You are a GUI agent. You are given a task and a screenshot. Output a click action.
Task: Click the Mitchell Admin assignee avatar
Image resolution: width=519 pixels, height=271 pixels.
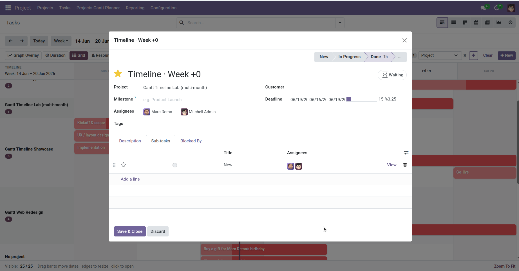(184, 112)
